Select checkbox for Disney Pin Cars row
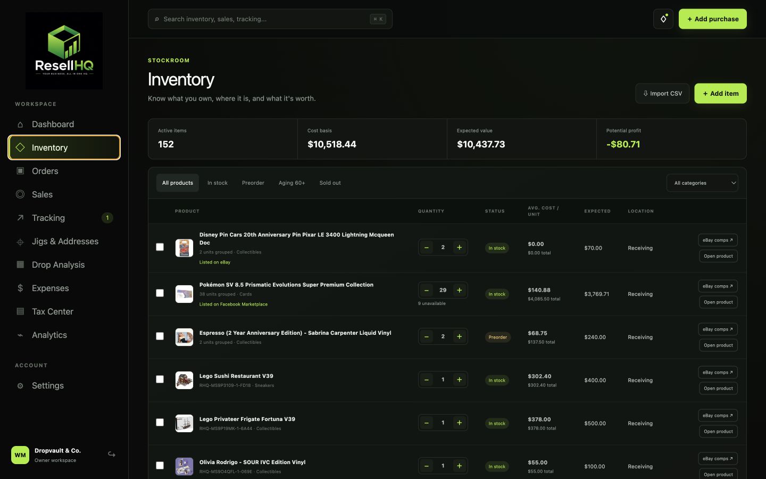This screenshot has height=479, width=766. click(160, 247)
